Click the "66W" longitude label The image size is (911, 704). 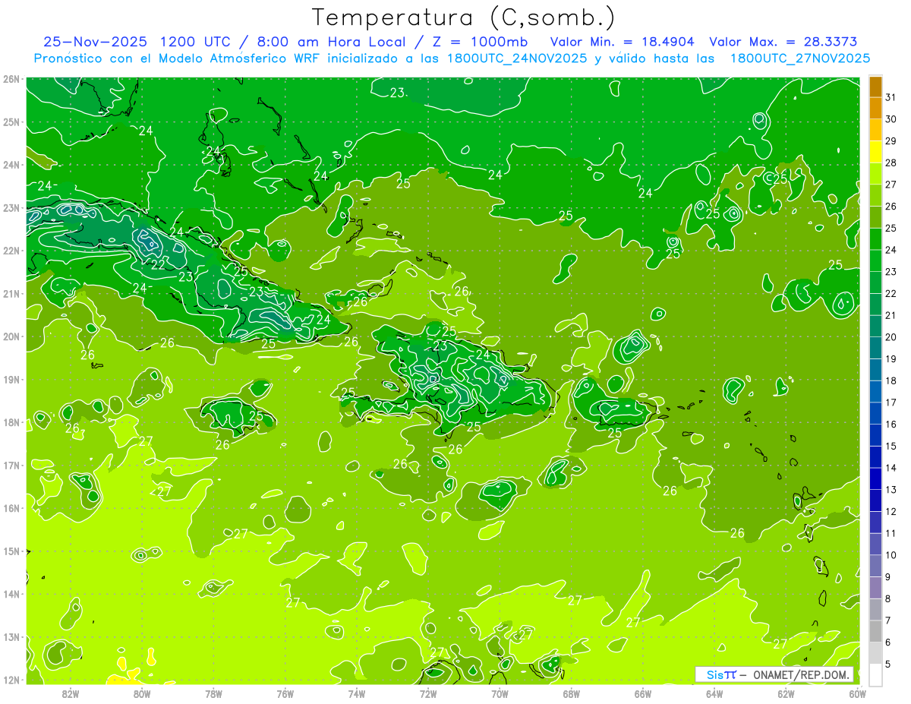pos(643,693)
